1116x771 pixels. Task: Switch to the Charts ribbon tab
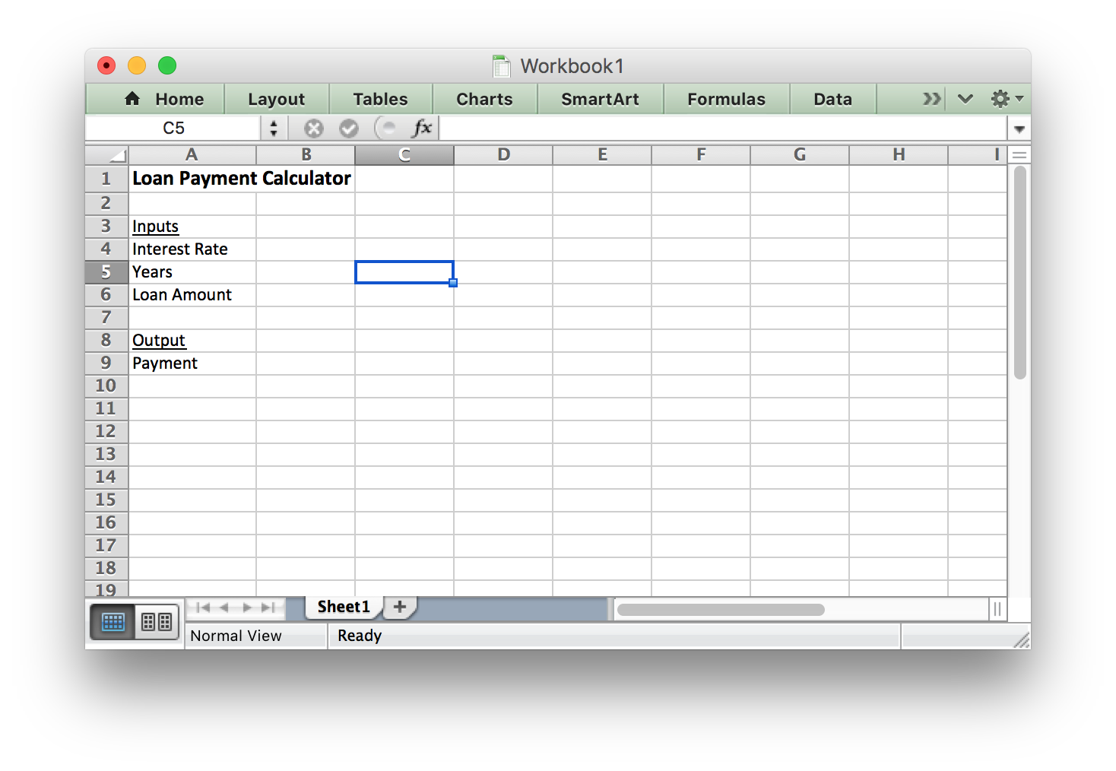[x=484, y=100]
